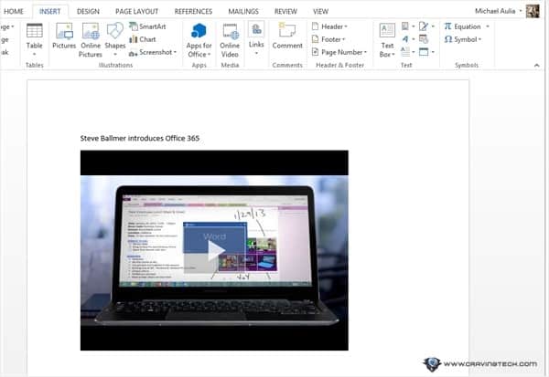Open the Symbol omega menu

(x=462, y=39)
